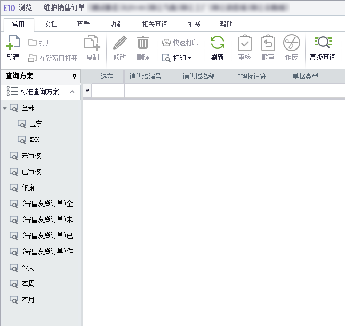Collapse the 全部 tree node
345x326 pixels.
[x=5, y=108]
